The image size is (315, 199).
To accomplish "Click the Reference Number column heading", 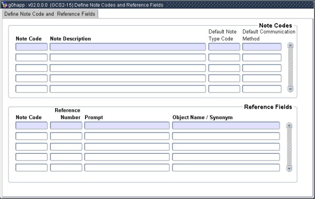I will point(68,114).
